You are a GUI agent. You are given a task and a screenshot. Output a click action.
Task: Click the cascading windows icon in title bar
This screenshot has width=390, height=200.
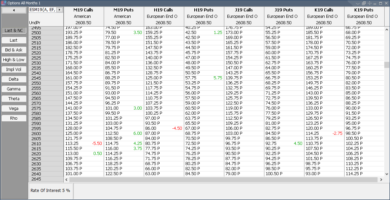pos(364,3)
